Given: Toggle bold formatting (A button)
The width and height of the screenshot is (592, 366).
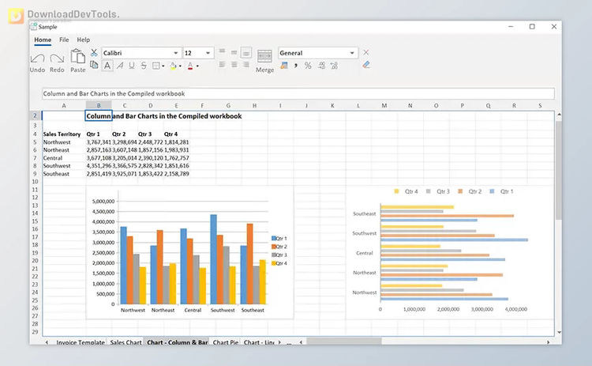Looking at the screenshot, I should click(107, 66).
